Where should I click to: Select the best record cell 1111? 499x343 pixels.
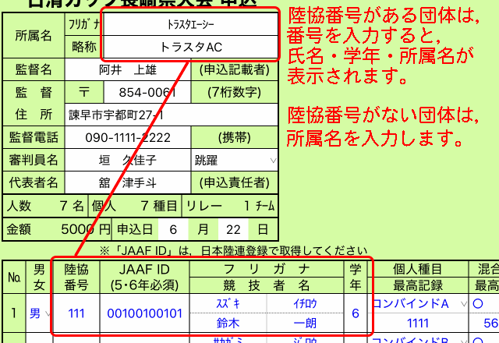point(418,324)
